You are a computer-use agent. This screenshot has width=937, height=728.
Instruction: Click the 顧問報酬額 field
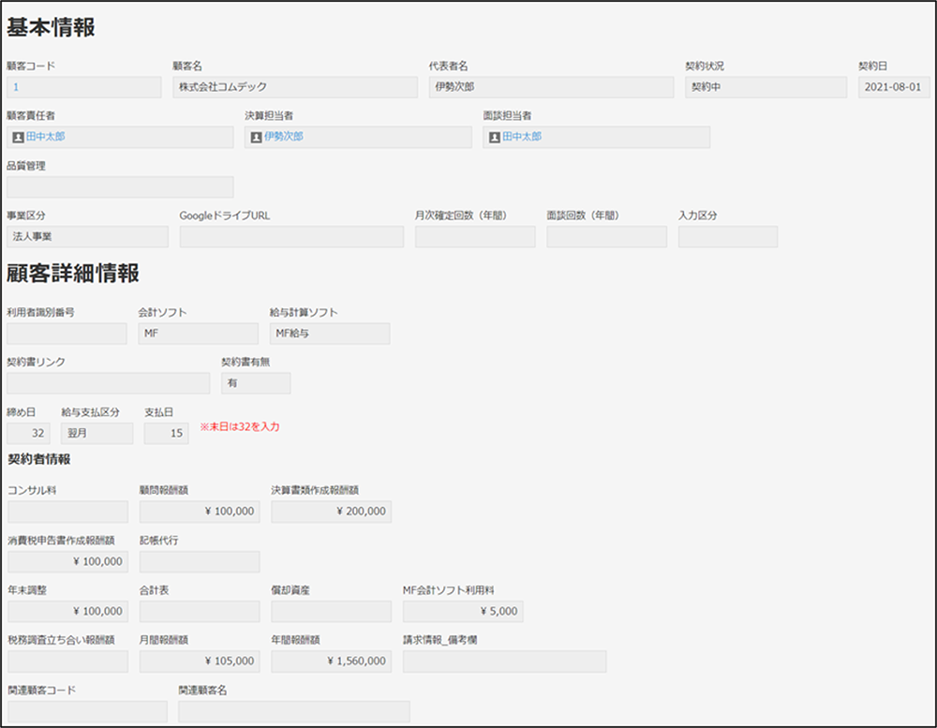(x=200, y=512)
